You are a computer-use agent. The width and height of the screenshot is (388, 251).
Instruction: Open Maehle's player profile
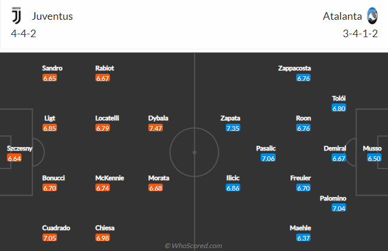[x=300, y=228]
